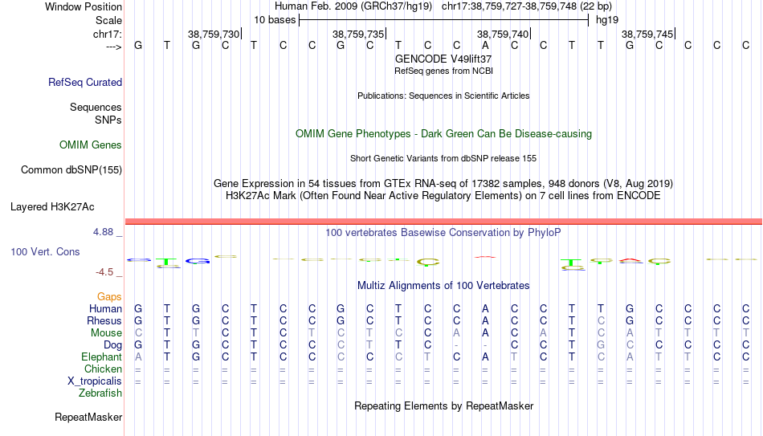This screenshot has width=763, height=436.
Task: Click the 38,759,745 ruler coordinate
Action: point(647,34)
